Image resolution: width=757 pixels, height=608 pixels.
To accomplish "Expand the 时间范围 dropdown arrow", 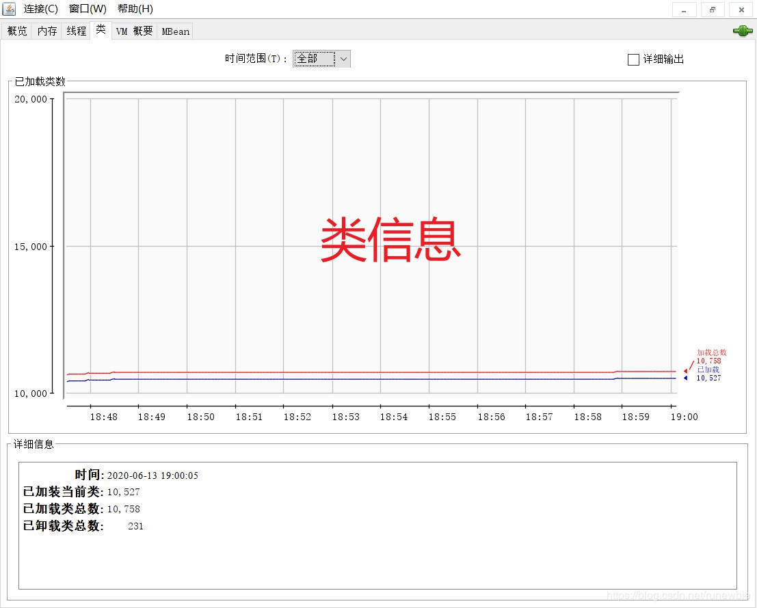I will pos(343,59).
